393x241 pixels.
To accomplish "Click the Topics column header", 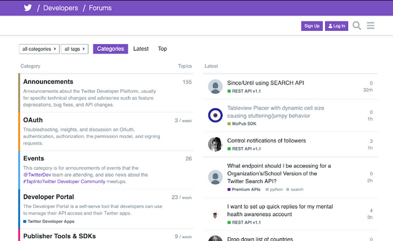I will 185,66.
